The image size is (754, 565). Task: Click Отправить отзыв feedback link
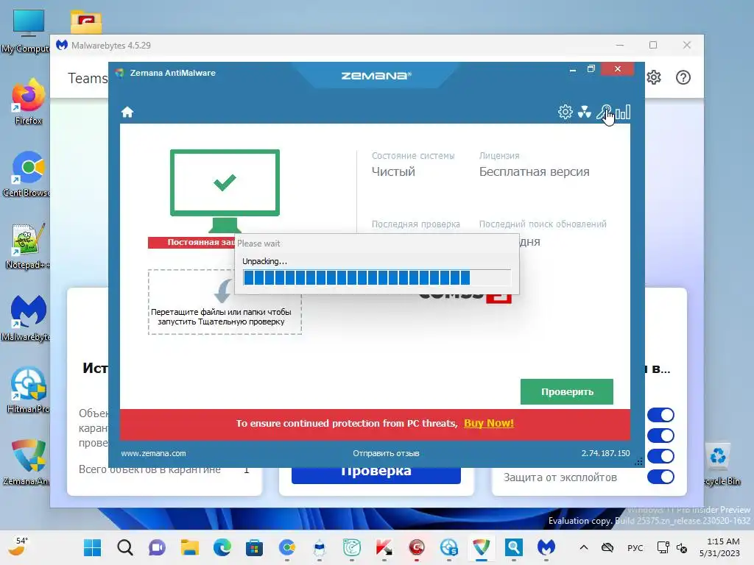click(x=386, y=453)
